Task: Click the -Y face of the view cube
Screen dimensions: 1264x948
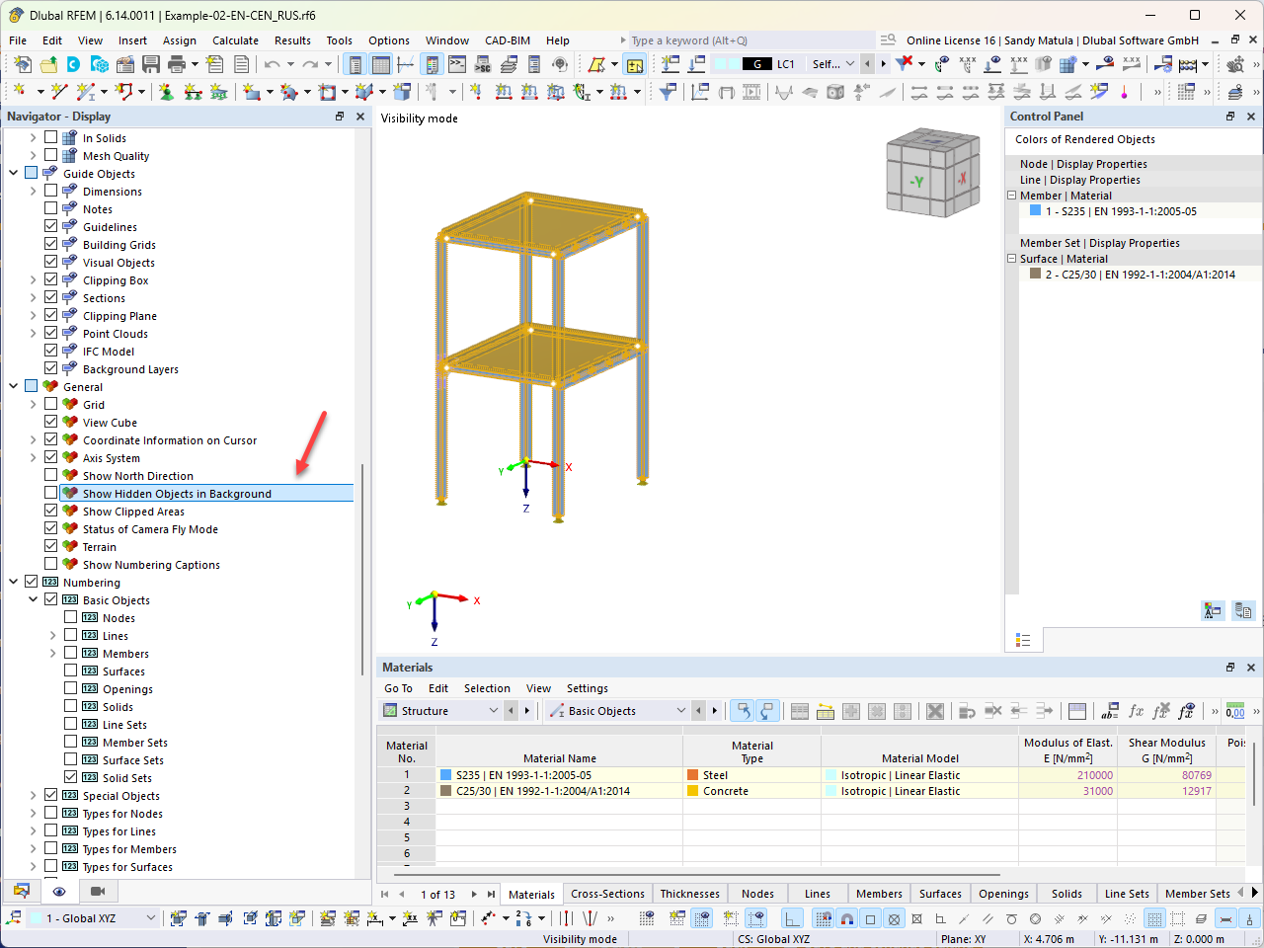Action: (x=917, y=182)
